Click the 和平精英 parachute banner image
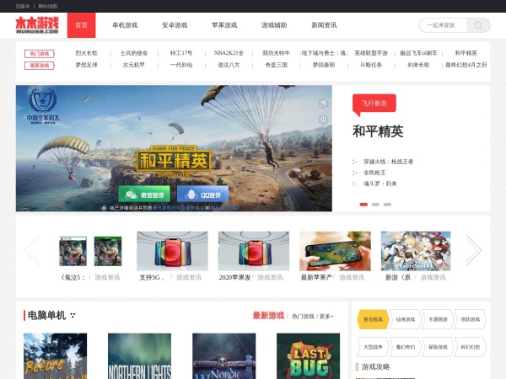Screen dimensions: 506x379 pos(174,148)
